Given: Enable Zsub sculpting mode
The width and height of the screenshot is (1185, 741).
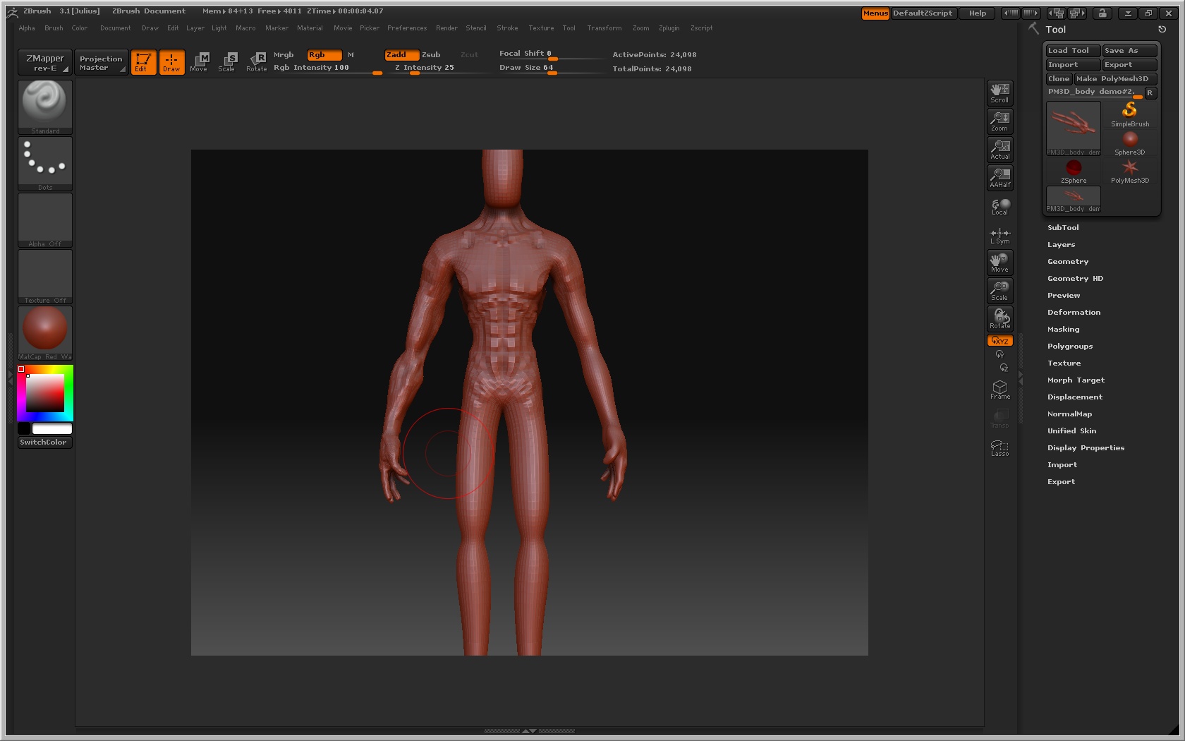Looking at the screenshot, I should pos(431,55).
